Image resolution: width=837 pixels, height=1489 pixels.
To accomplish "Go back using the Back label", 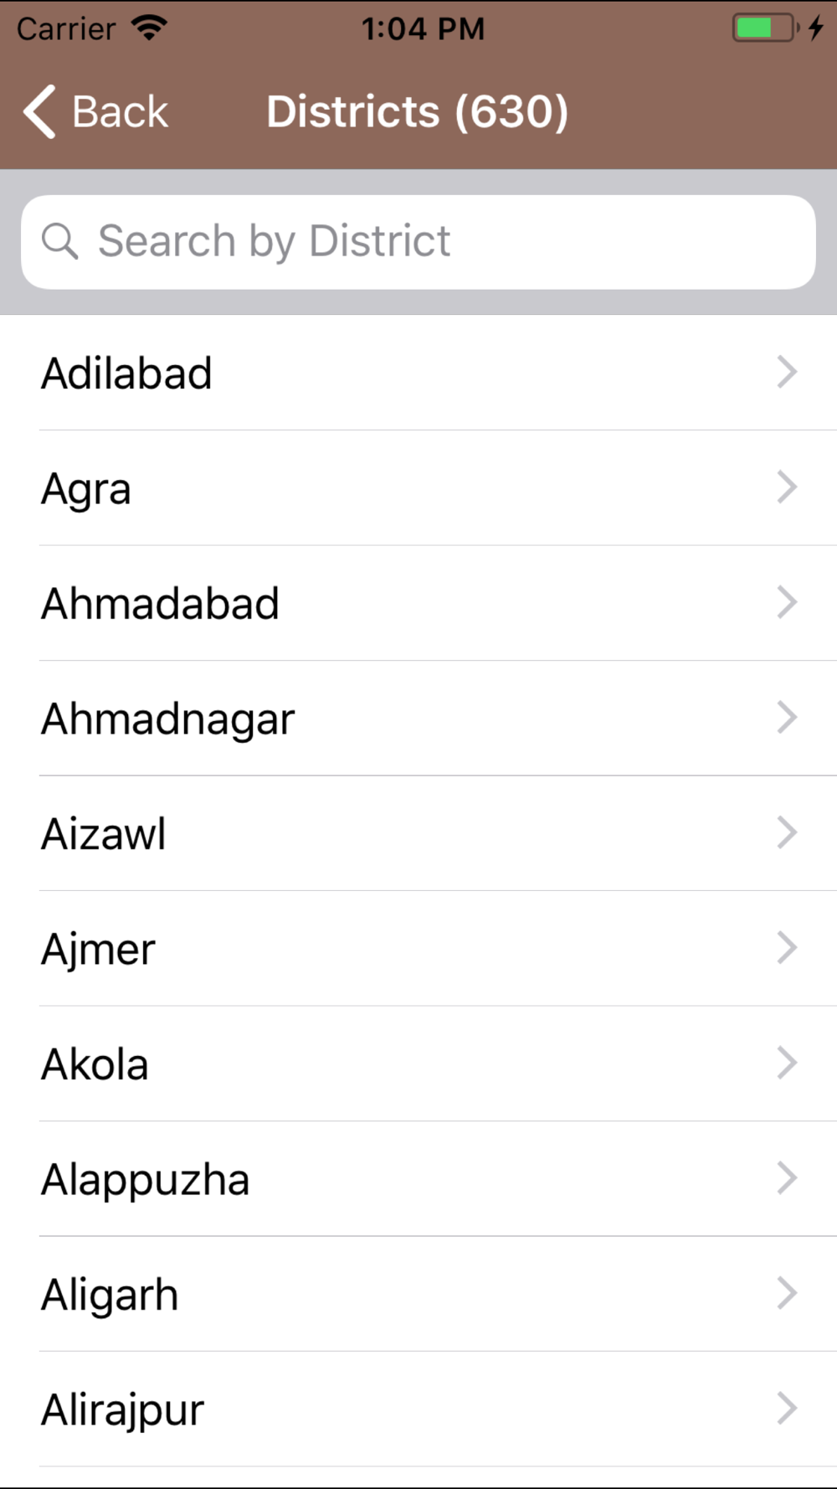I will 120,112.
